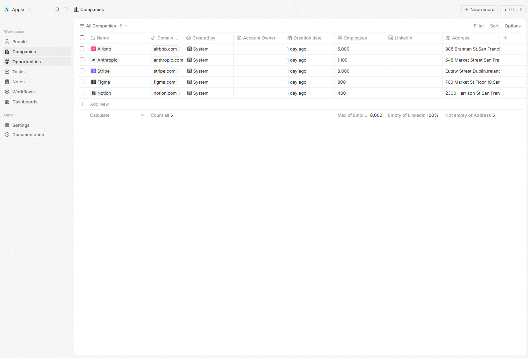Click the Options button
This screenshot has width=528, height=358.
click(x=513, y=26)
